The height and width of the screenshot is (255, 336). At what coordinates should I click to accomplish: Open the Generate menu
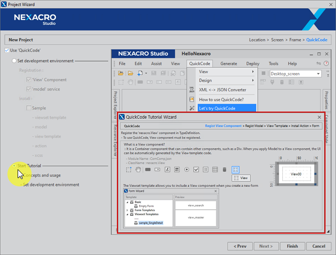pyautogui.click(x=228, y=63)
